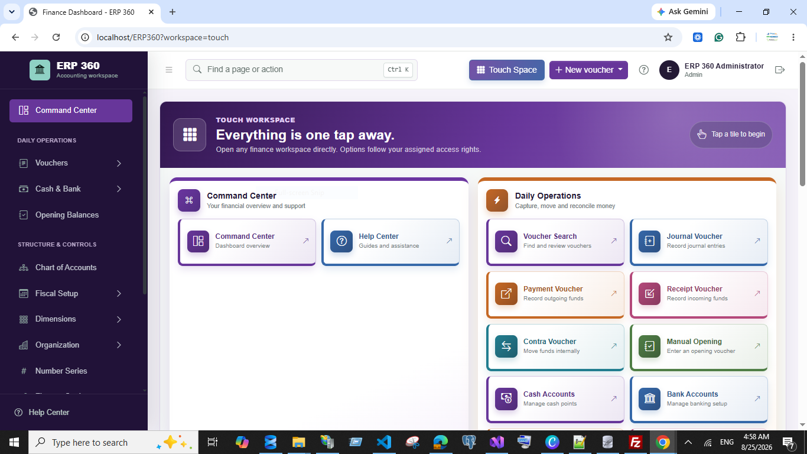The width and height of the screenshot is (807, 454).
Task: Click the Windows taskbar search box
Action: click(x=112, y=442)
